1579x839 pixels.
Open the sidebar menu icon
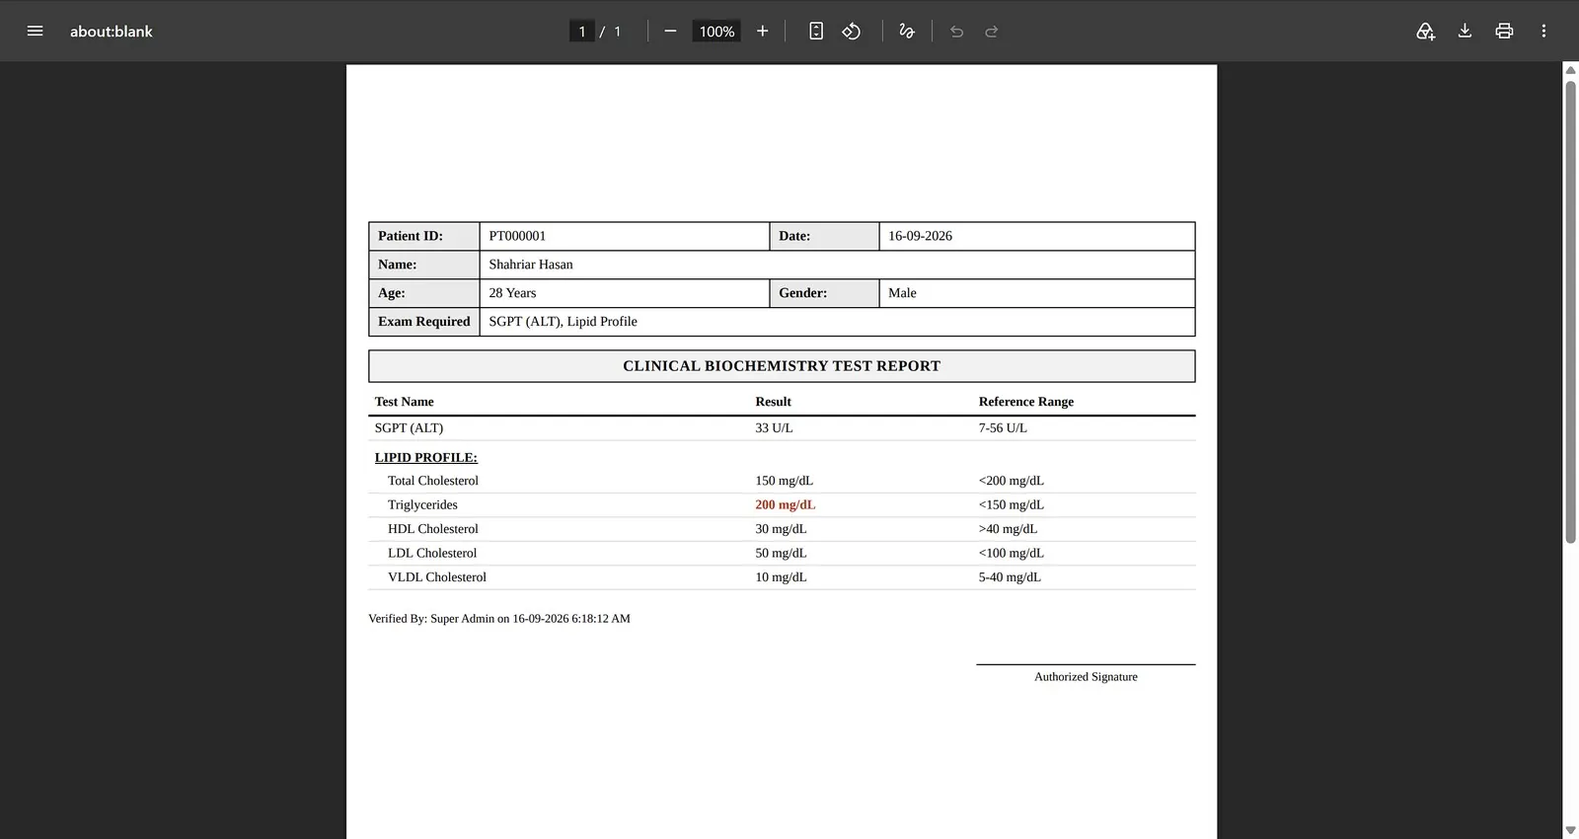tap(35, 31)
